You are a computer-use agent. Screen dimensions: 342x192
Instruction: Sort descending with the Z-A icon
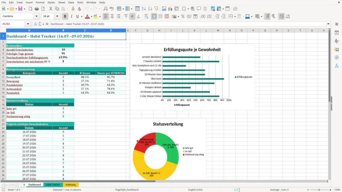pyautogui.click(x=150, y=9)
